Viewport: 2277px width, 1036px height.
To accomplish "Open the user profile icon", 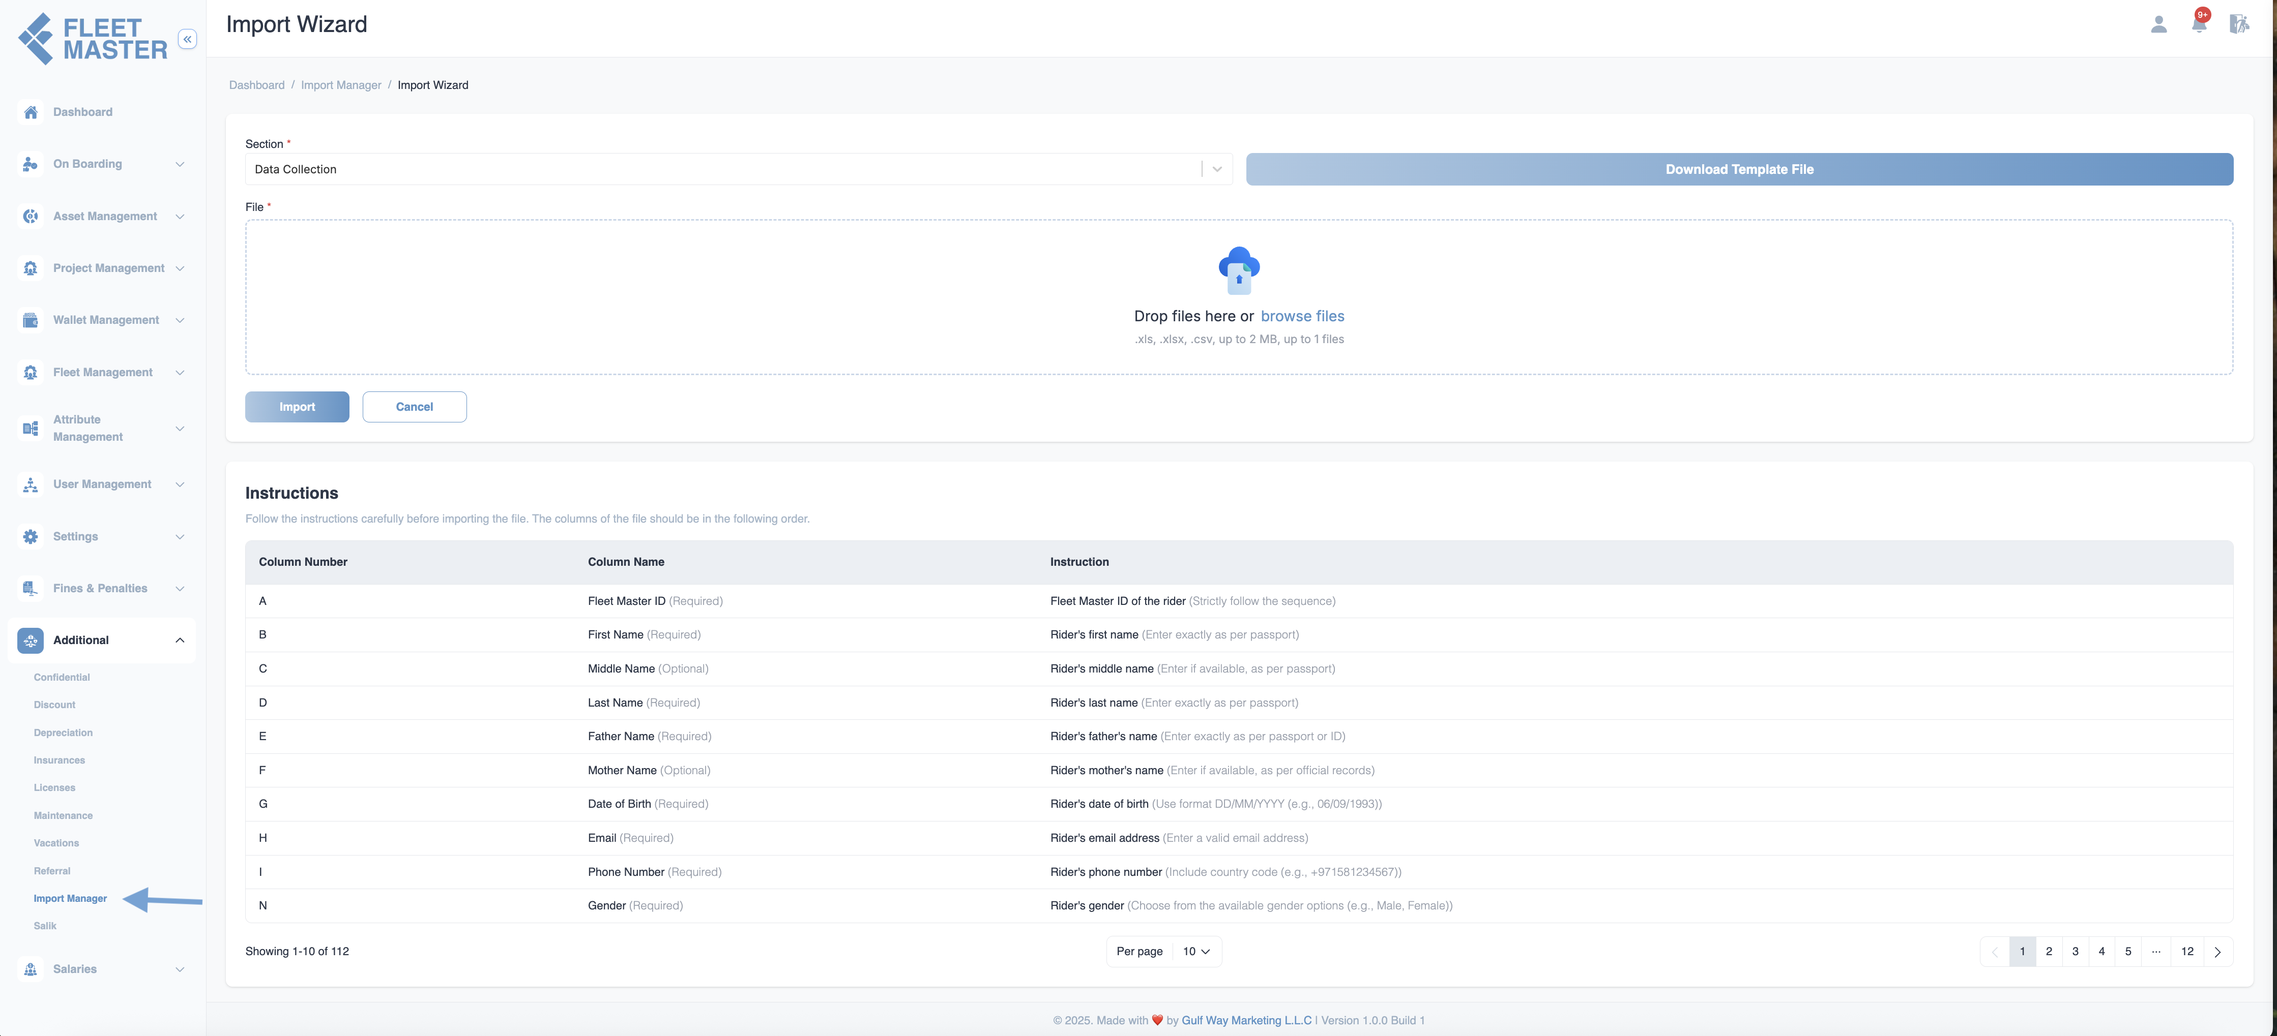I will pos(2158,24).
